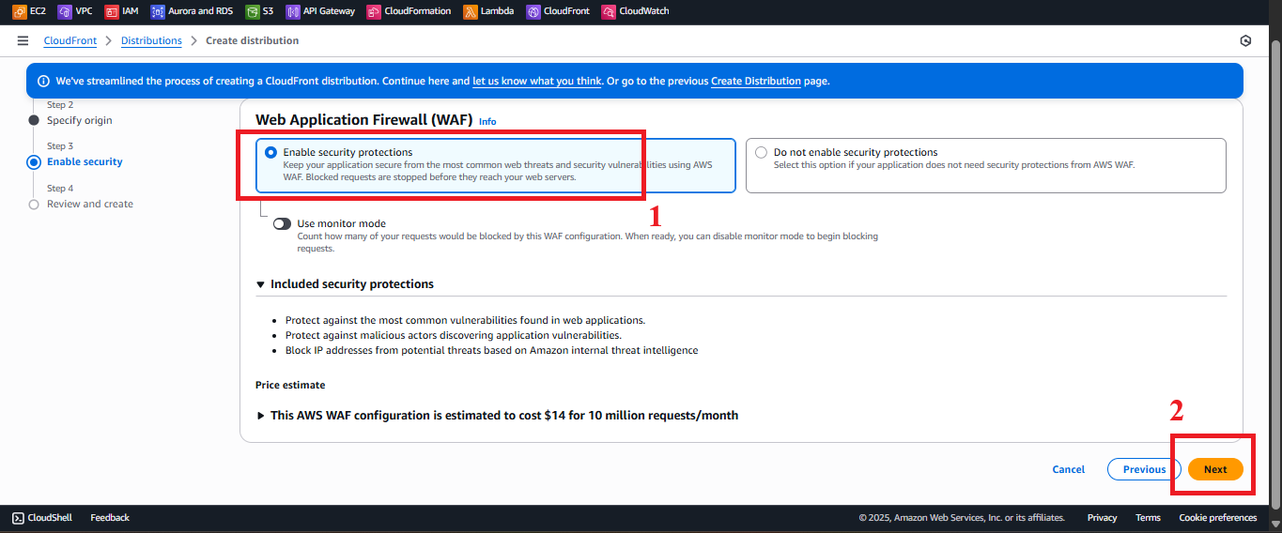1282x533 pixels.
Task: Open the CloudFormation shortcut icon
Action: 374,11
